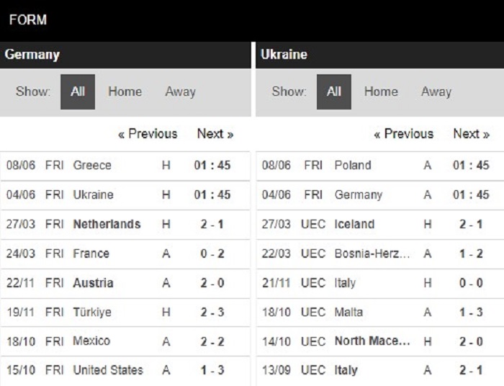
Task: Go to Previous page of Germany results
Action: 148,134
